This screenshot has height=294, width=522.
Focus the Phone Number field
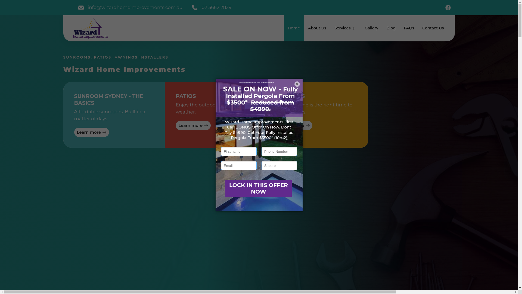[279, 151]
